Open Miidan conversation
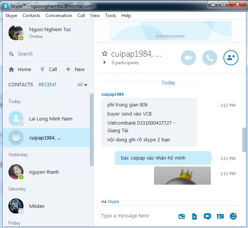The width and height of the screenshot is (248, 228). [x=46, y=206]
